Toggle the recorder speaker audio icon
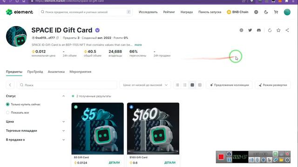This screenshot has width=298, height=167. [251, 160]
